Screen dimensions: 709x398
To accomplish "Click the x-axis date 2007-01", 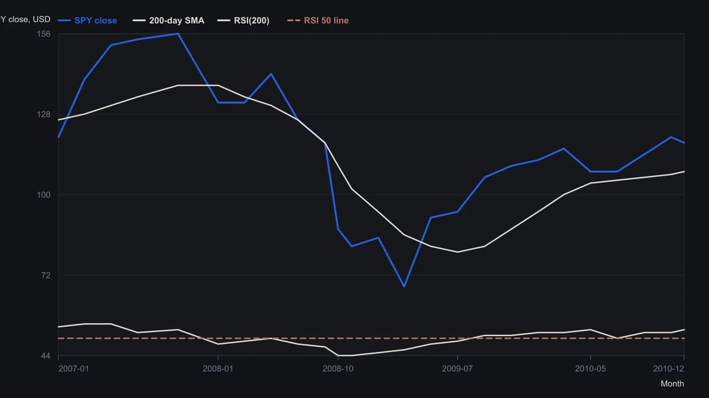I will point(74,369).
